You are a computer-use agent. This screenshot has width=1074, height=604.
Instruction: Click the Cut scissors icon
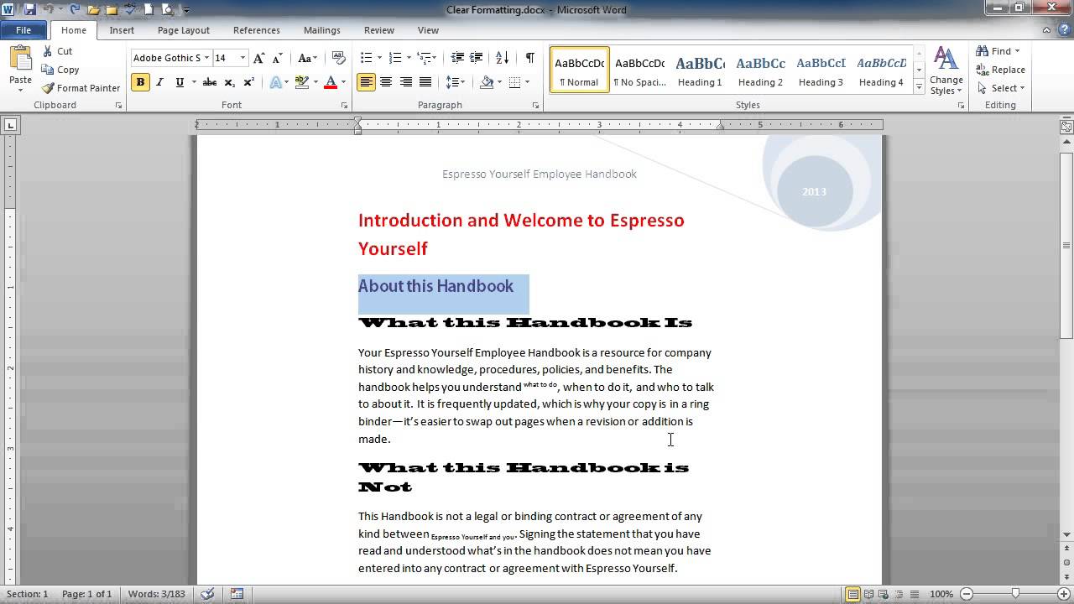pyautogui.click(x=48, y=51)
